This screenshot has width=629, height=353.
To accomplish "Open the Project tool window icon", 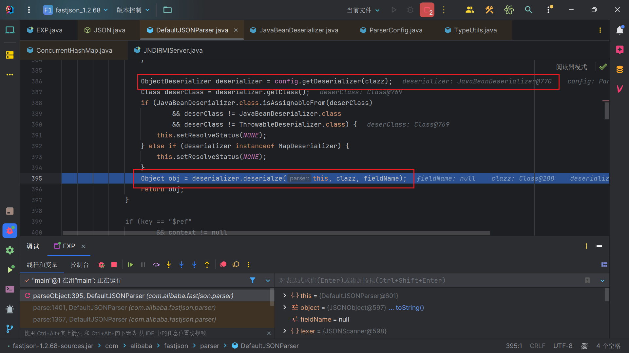I will pos(10,30).
